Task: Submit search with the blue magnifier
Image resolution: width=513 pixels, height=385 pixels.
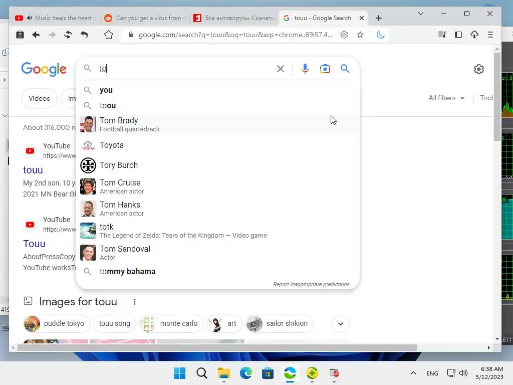Action: 345,68
